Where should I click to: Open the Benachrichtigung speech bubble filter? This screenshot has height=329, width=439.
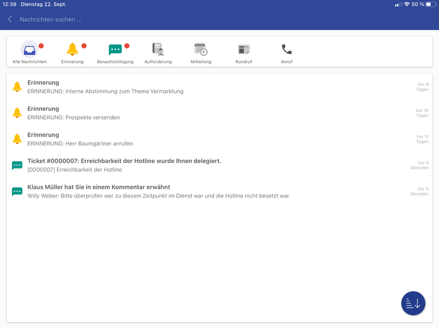(x=115, y=50)
